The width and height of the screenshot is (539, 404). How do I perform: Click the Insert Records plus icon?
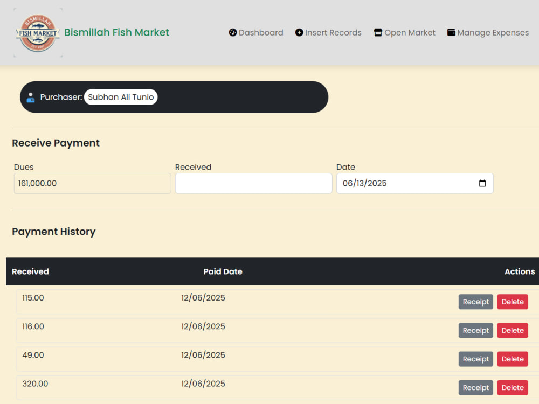(x=299, y=33)
